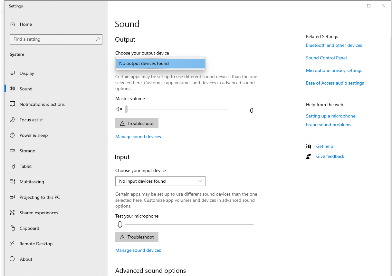Select the Remote Desktop icon
Screen dimensions: 392x276
pos(13,244)
